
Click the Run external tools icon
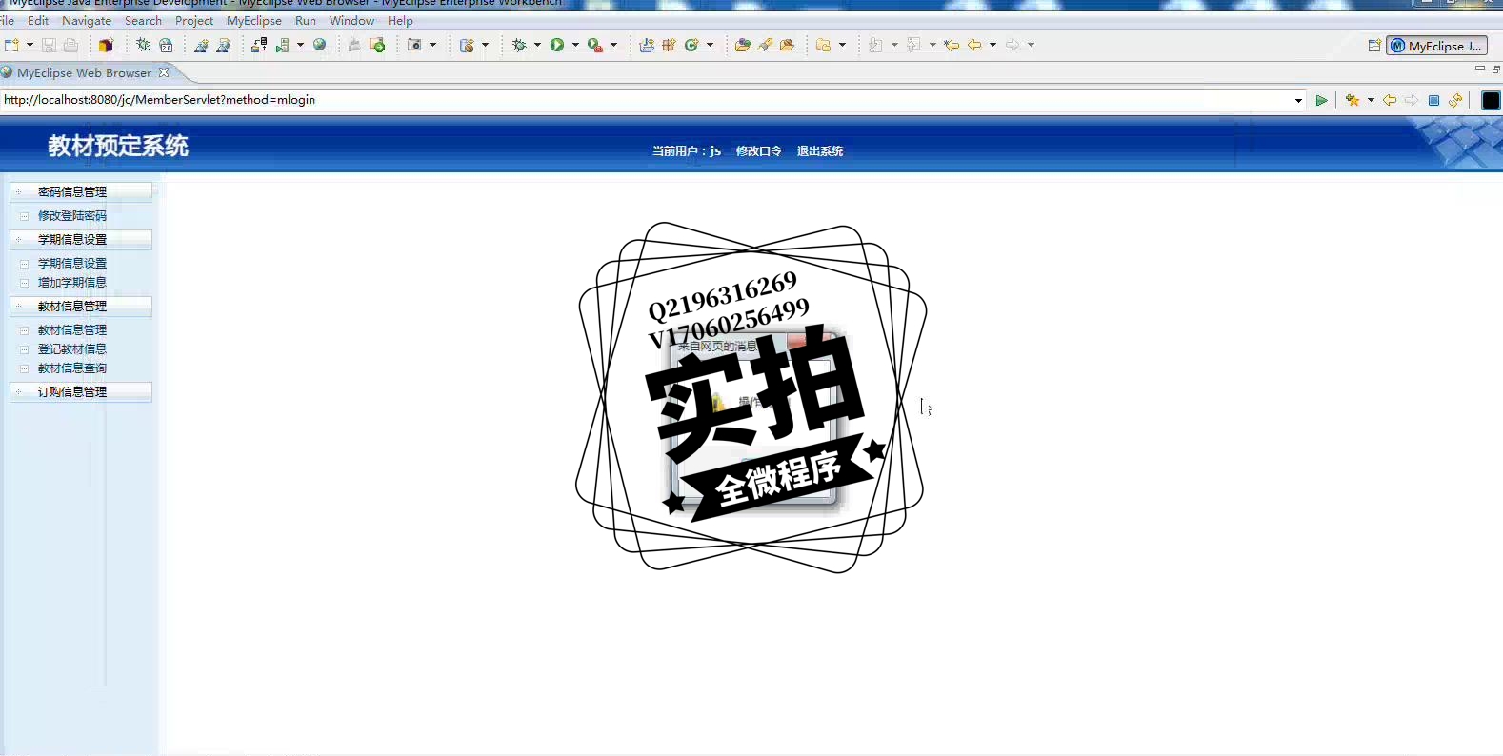[595, 45]
